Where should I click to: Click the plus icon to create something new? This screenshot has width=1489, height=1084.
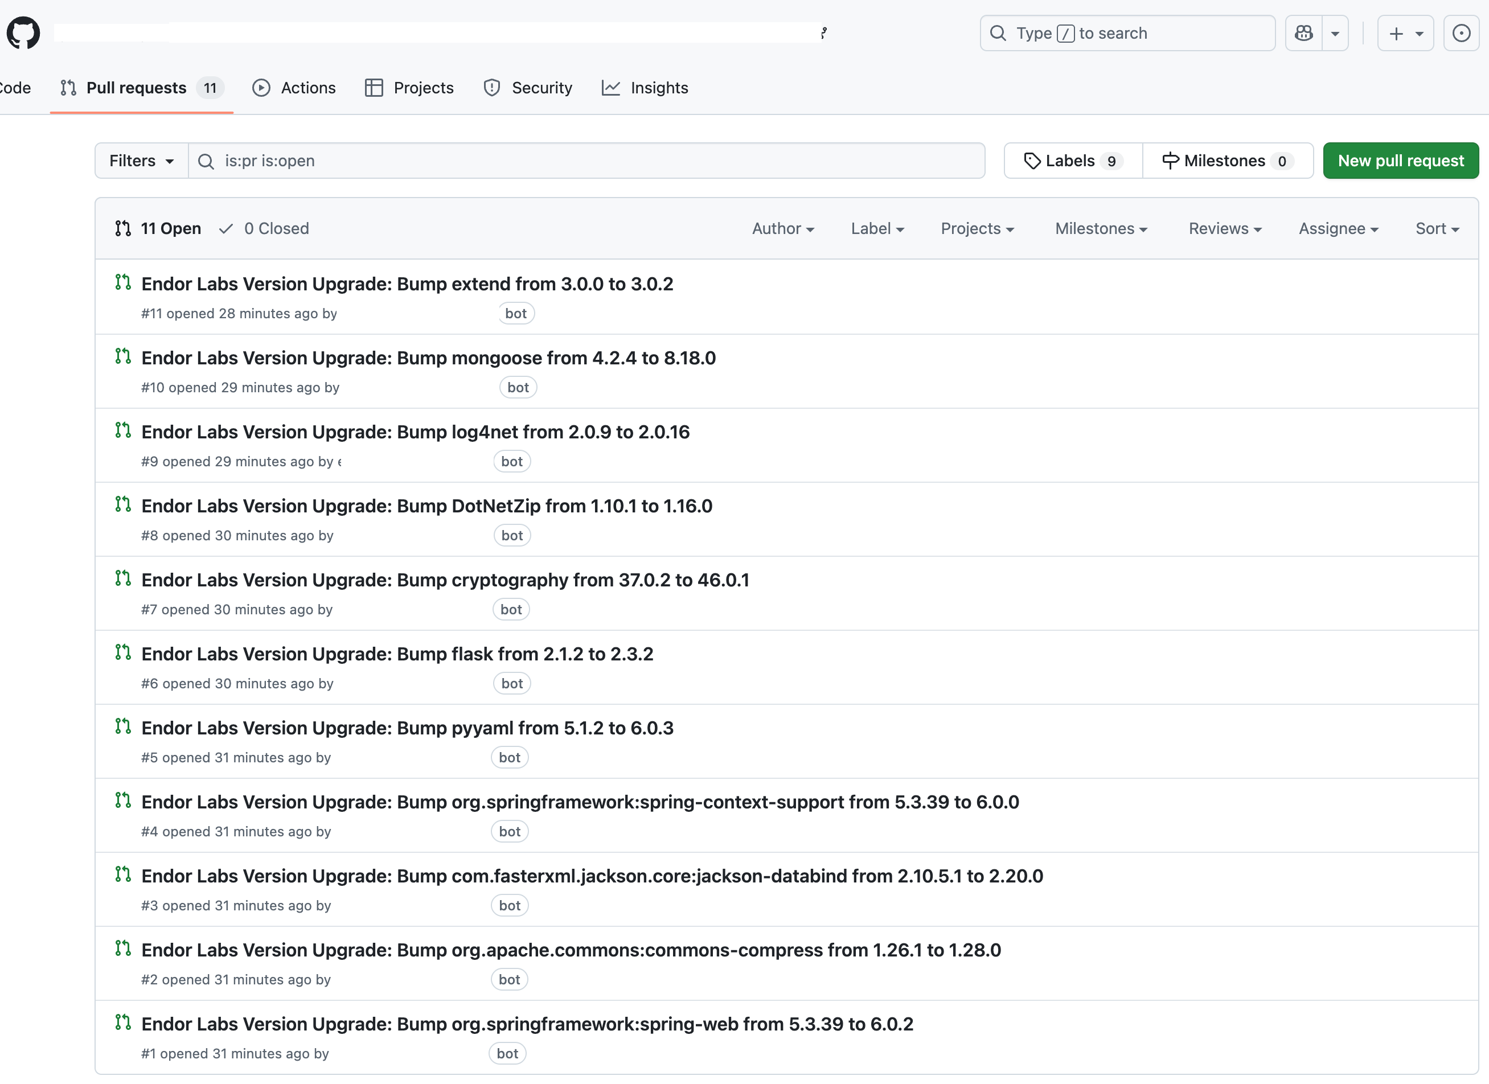1396,33
